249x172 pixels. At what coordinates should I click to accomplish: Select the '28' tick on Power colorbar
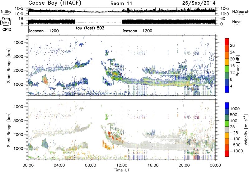[232, 45]
